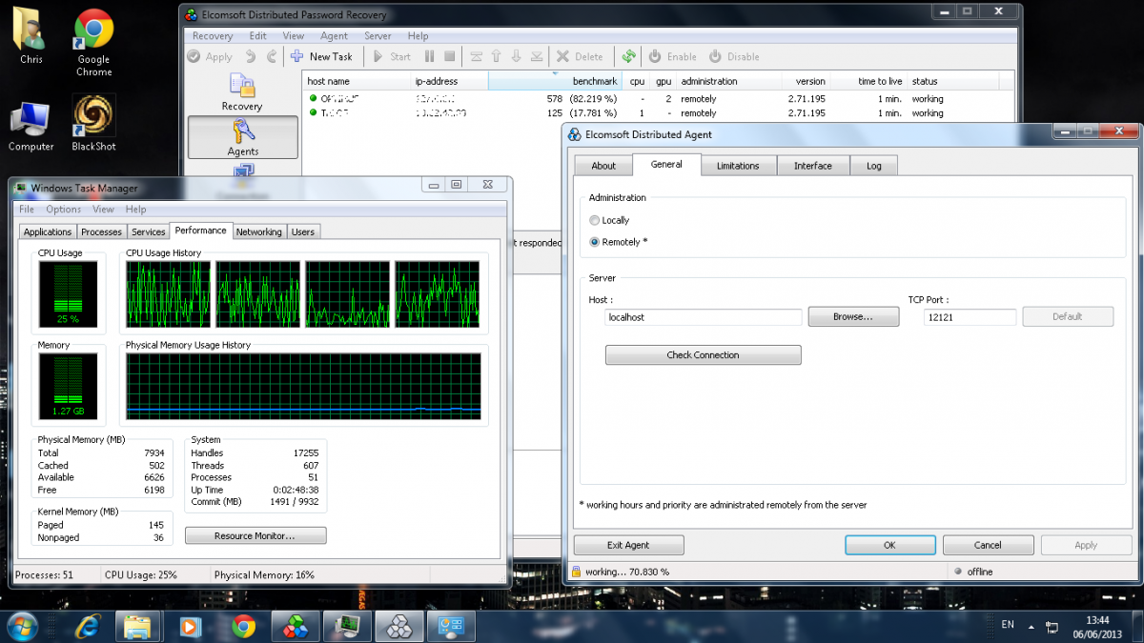Click the CPU Usage gauge showing 25 %
Viewport: 1144px width, 643px height.
(68, 294)
